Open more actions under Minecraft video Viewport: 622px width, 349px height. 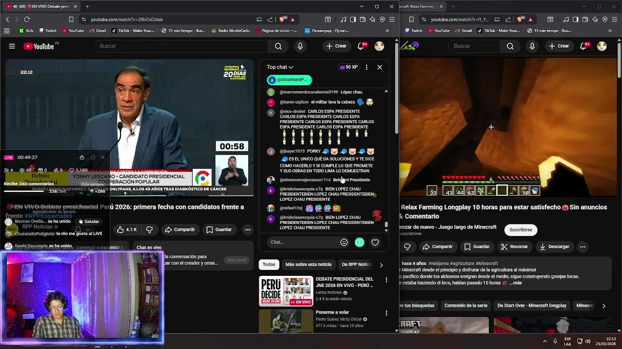coord(583,247)
